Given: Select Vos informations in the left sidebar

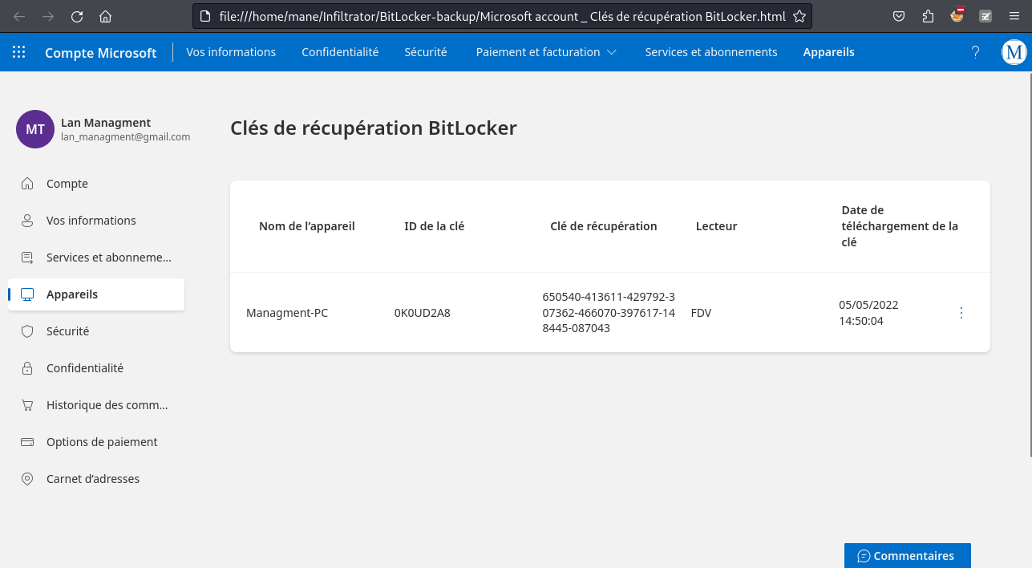Looking at the screenshot, I should (x=96, y=221).
